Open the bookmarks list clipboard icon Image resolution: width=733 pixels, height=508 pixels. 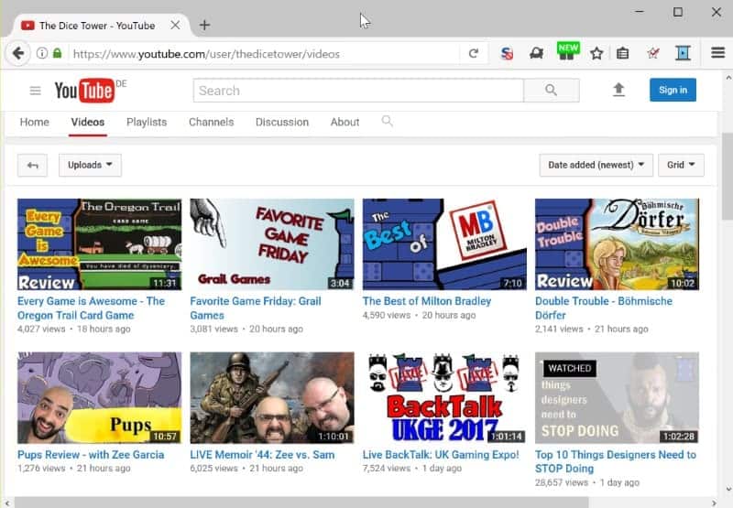click(623, 53)
